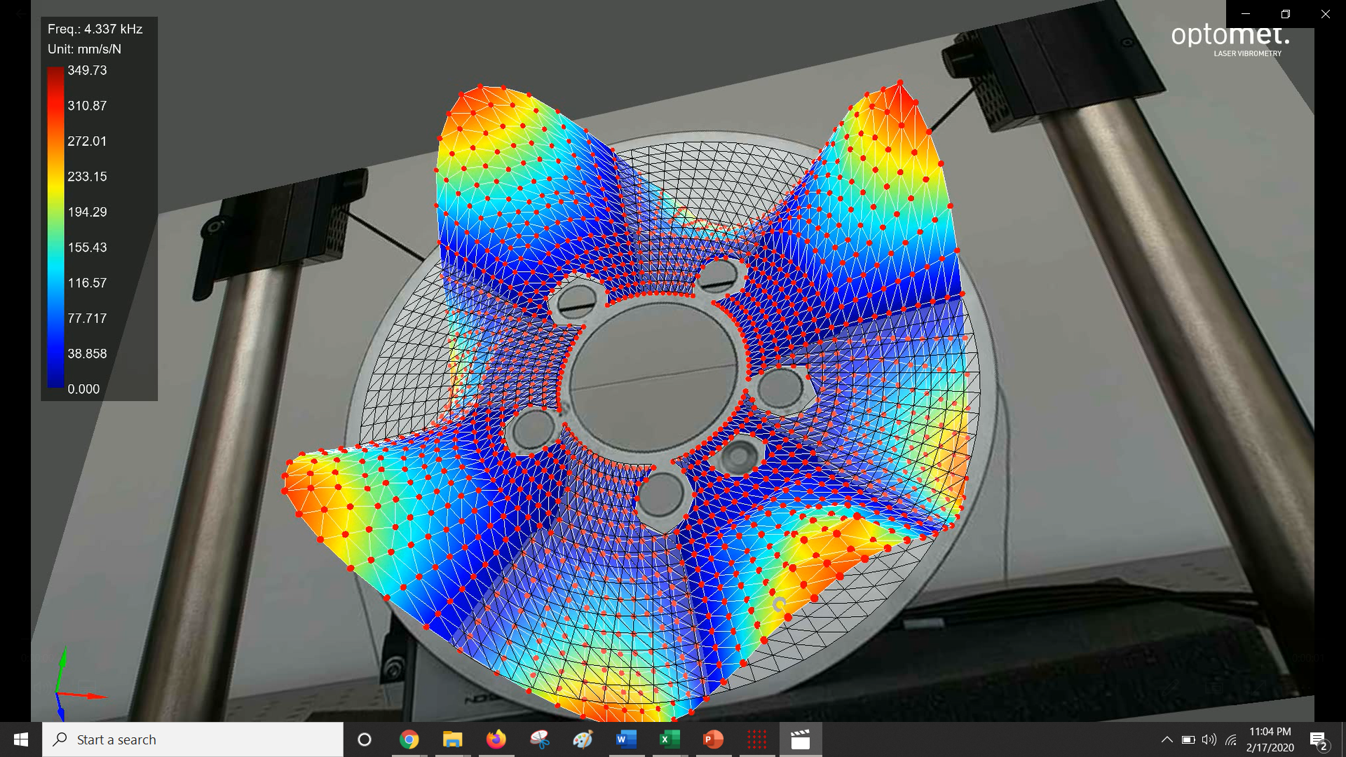Click the 272.01 scale value
The height and width of the screenshot is (757, 1346).
point(87,142)
